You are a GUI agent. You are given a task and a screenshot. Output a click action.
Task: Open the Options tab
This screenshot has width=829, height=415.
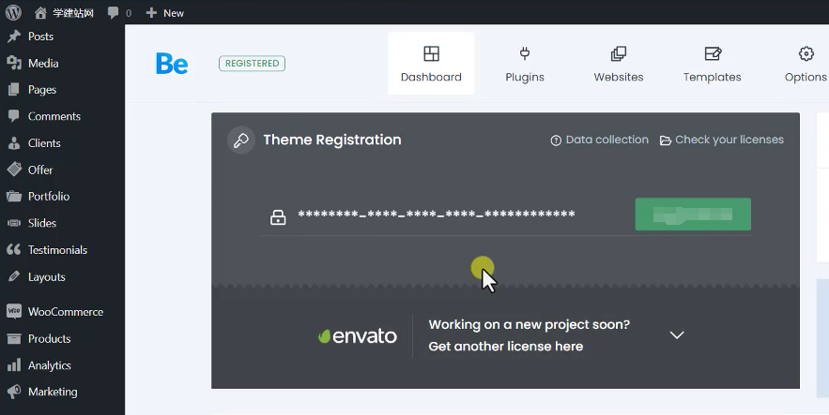(x=806, y=64)
